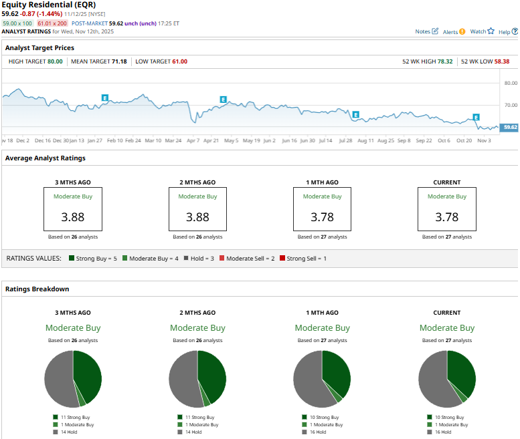Click the Strong Buy dark green legend swatch
The width and height of the screenshot is (520, 439).
pos(71,258)
